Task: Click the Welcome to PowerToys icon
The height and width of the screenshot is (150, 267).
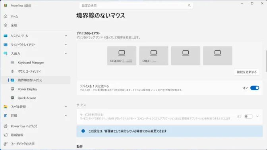Action: click(x=6, y=126)
